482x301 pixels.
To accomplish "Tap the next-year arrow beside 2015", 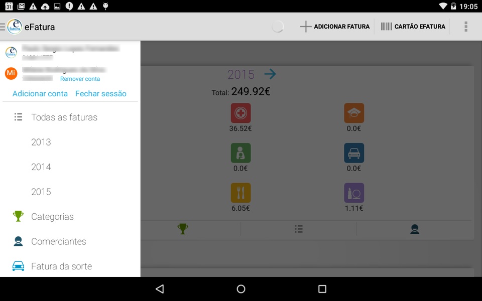I will click(270, 74).
